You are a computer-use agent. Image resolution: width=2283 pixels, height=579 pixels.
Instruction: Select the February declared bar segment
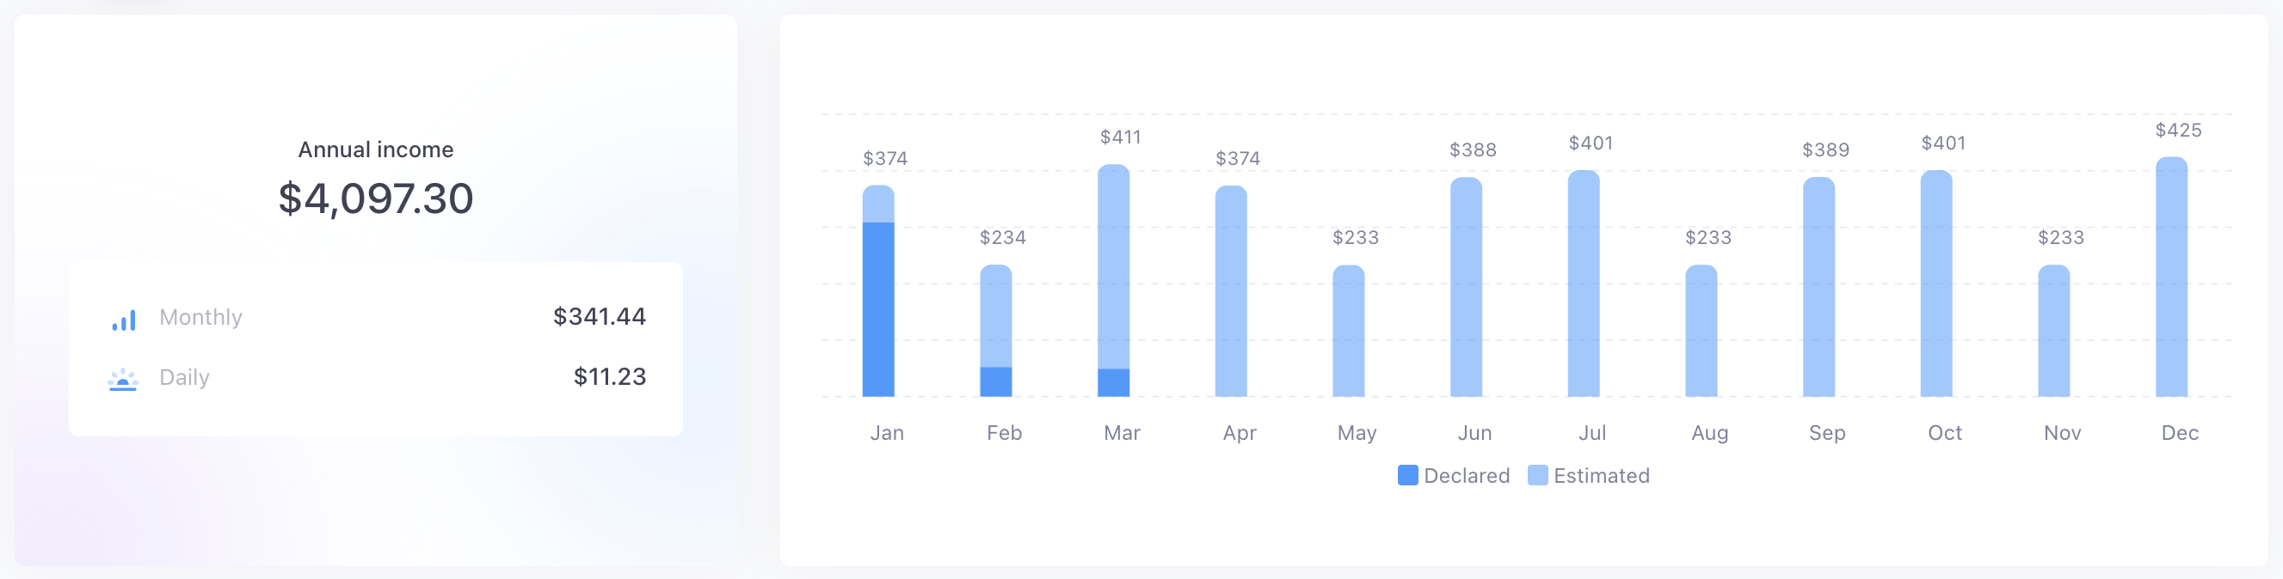click(x=995, y=381)
